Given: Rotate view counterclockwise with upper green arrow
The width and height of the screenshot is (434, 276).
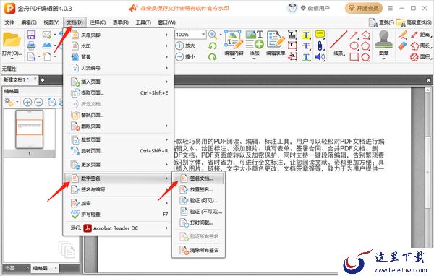Looking at the screenshot, I should coord(212,46).
